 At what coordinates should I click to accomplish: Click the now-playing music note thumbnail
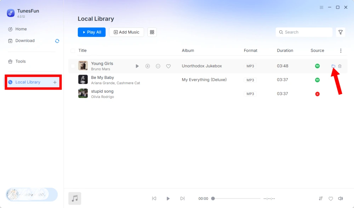75,198
